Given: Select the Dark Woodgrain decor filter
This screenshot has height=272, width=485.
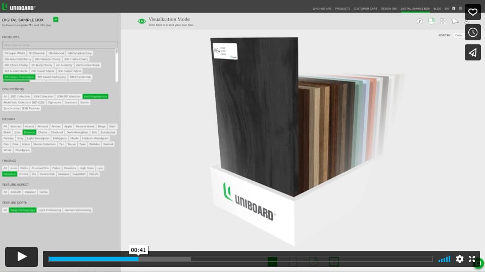Looking at the screenshot, I should click(77, 132).
